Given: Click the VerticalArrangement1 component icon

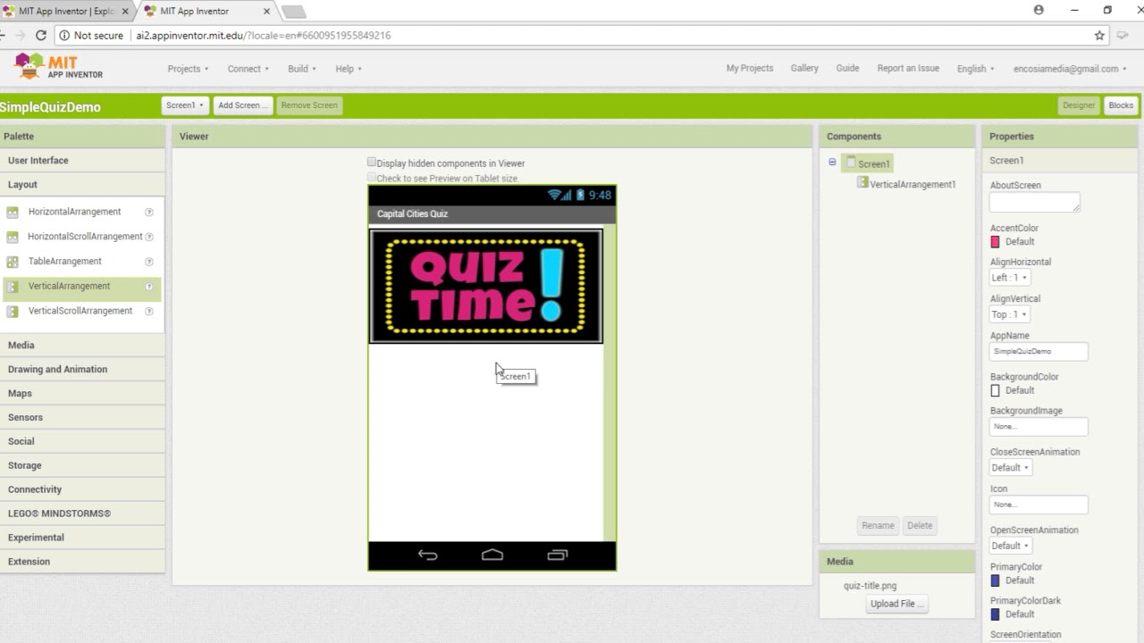Looking at the screenshot, I should click(x=862, y=183).
